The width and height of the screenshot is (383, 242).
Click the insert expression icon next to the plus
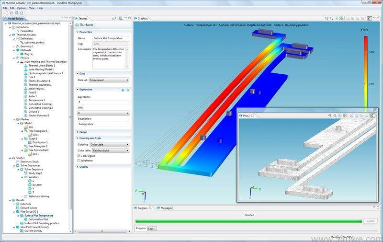[128, 90]
